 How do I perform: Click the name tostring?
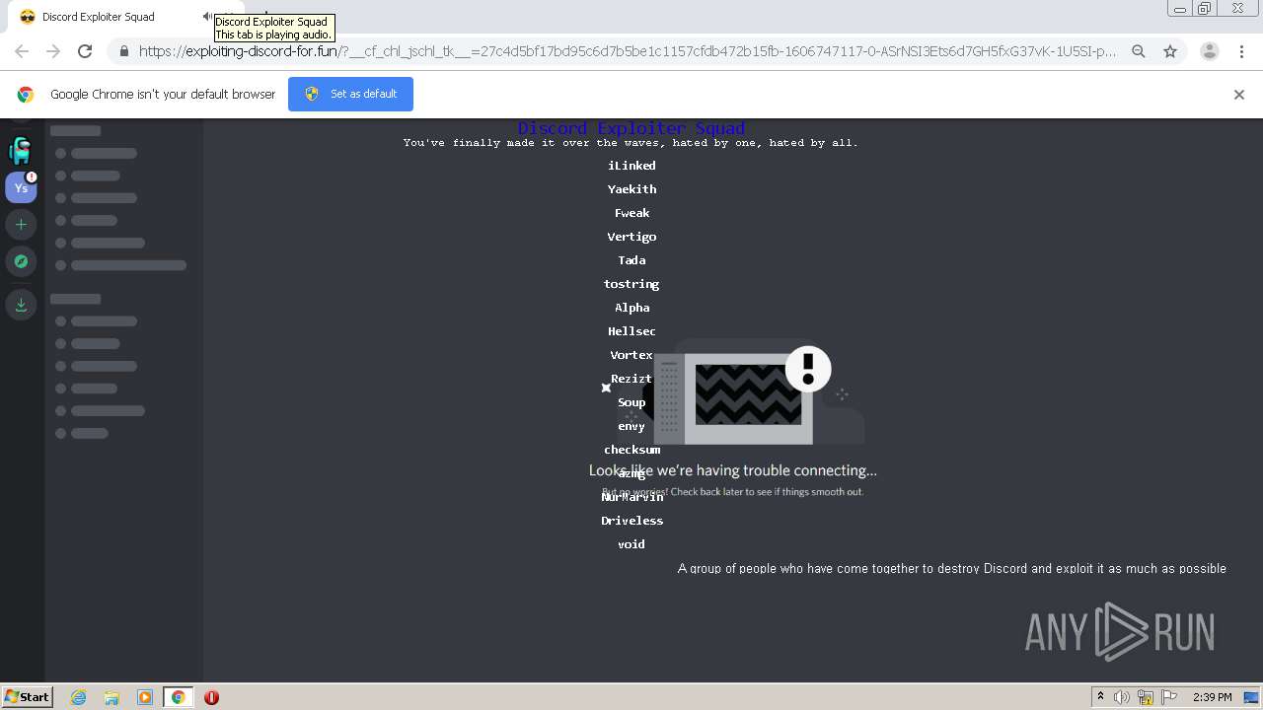pyautogui.click(x=631, y=284)
